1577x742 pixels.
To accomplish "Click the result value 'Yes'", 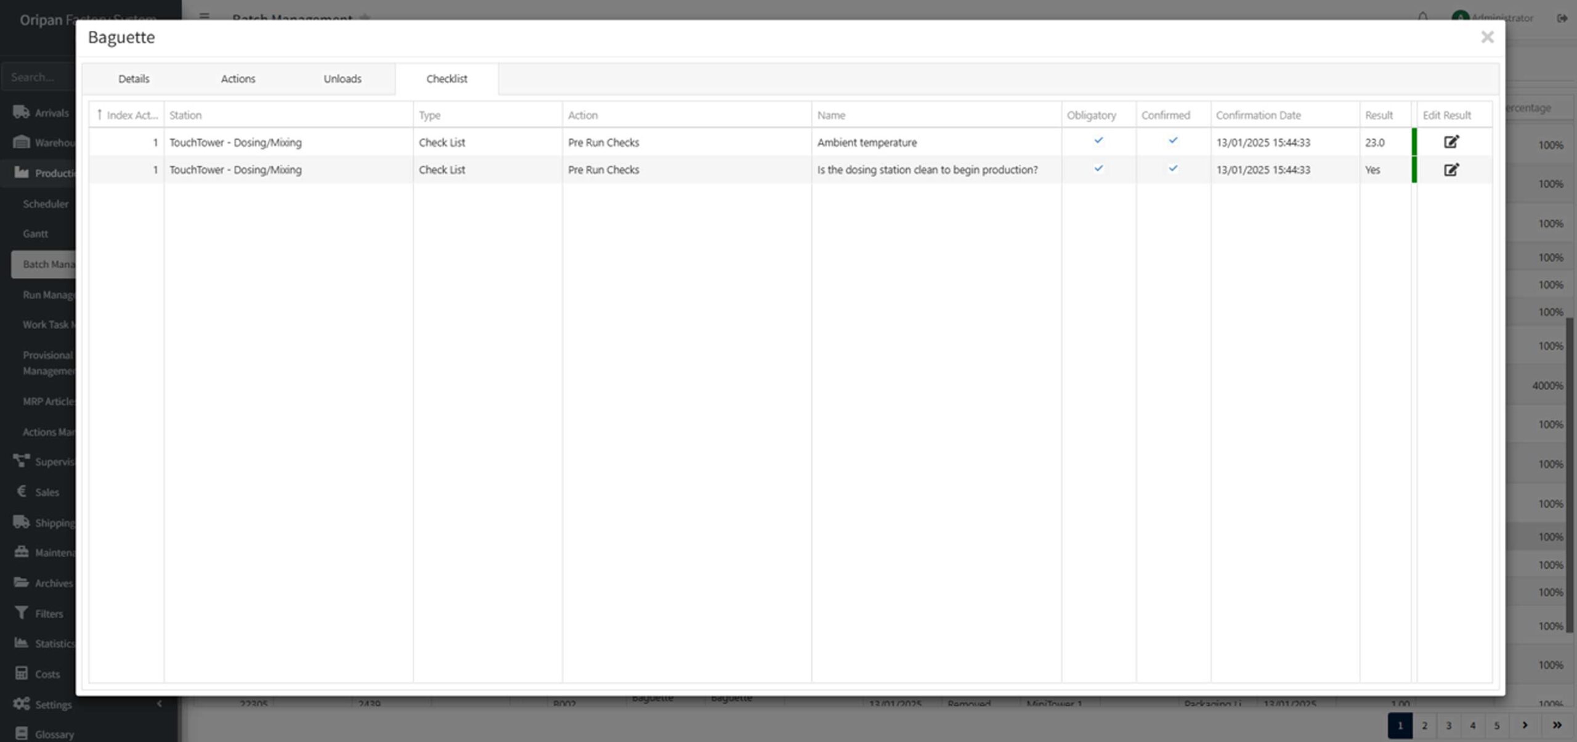I will coord(1372,170).
